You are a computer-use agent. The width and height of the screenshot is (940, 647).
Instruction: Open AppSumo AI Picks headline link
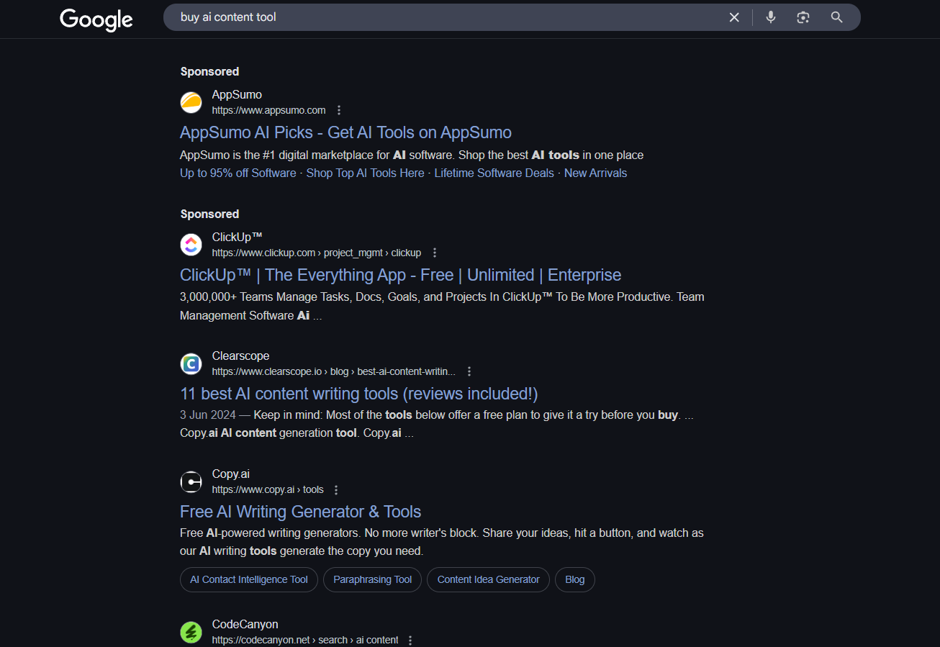(x=345, y=132)
